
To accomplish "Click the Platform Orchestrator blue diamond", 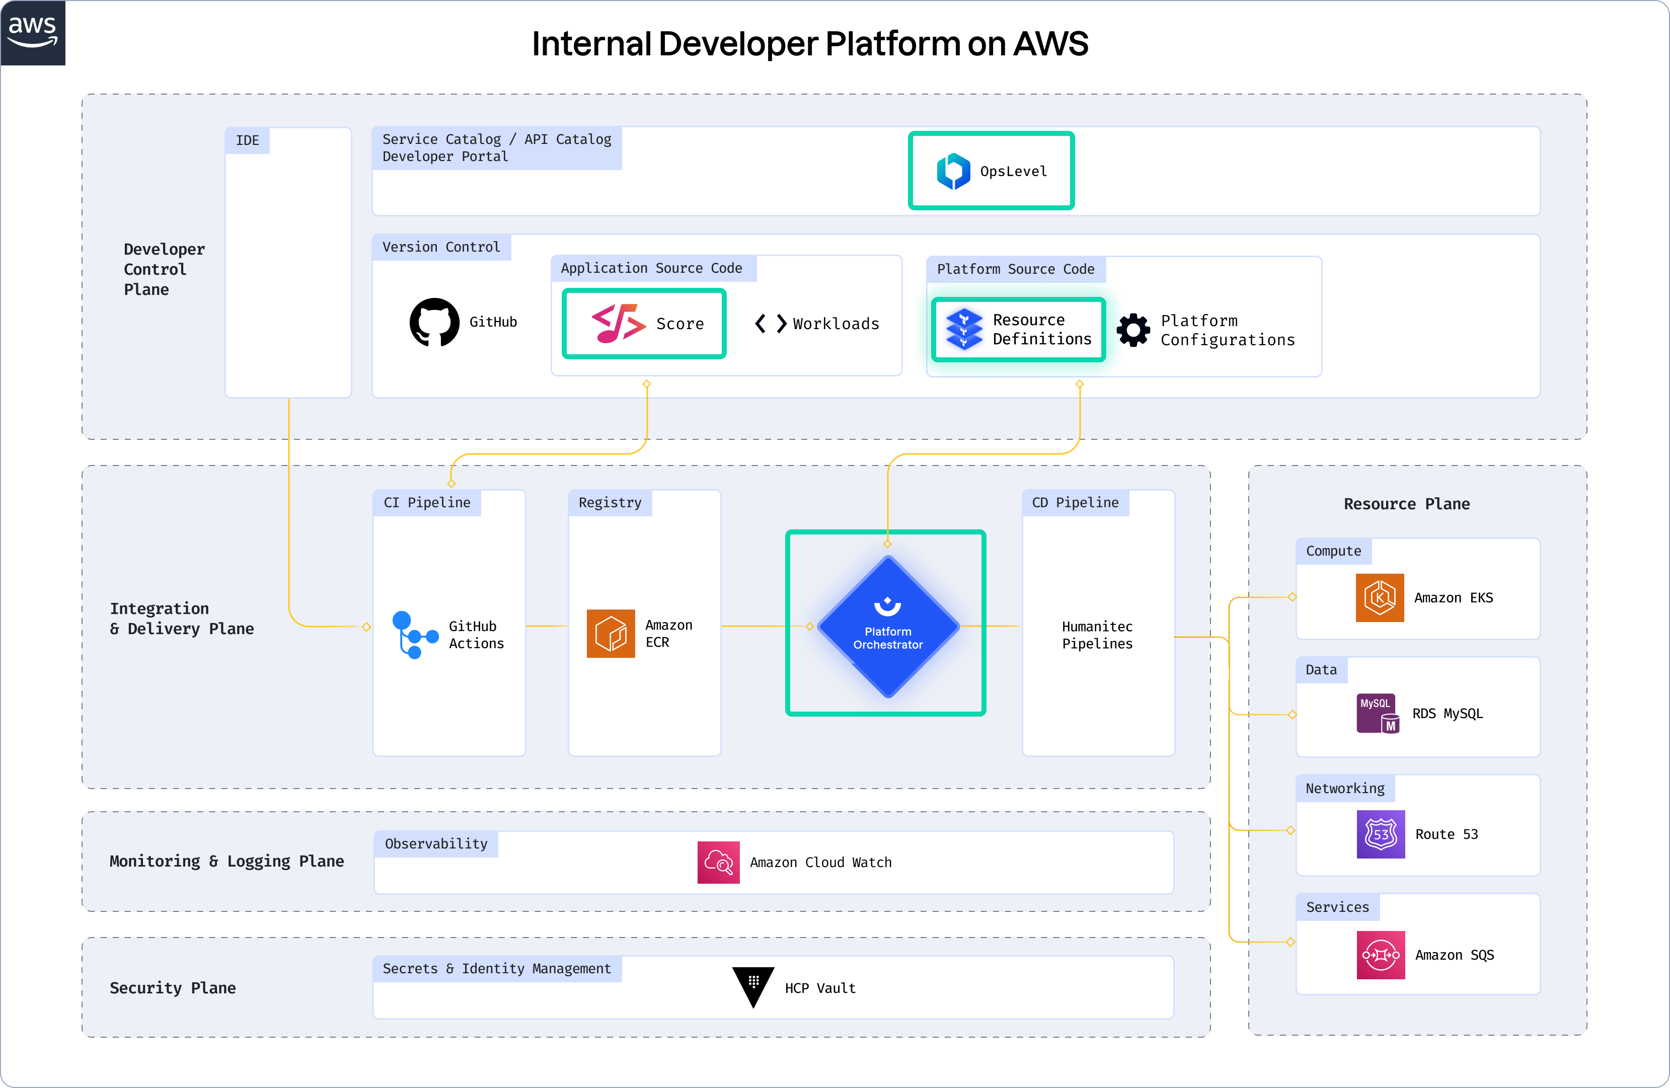I will (x=888, y=626).
